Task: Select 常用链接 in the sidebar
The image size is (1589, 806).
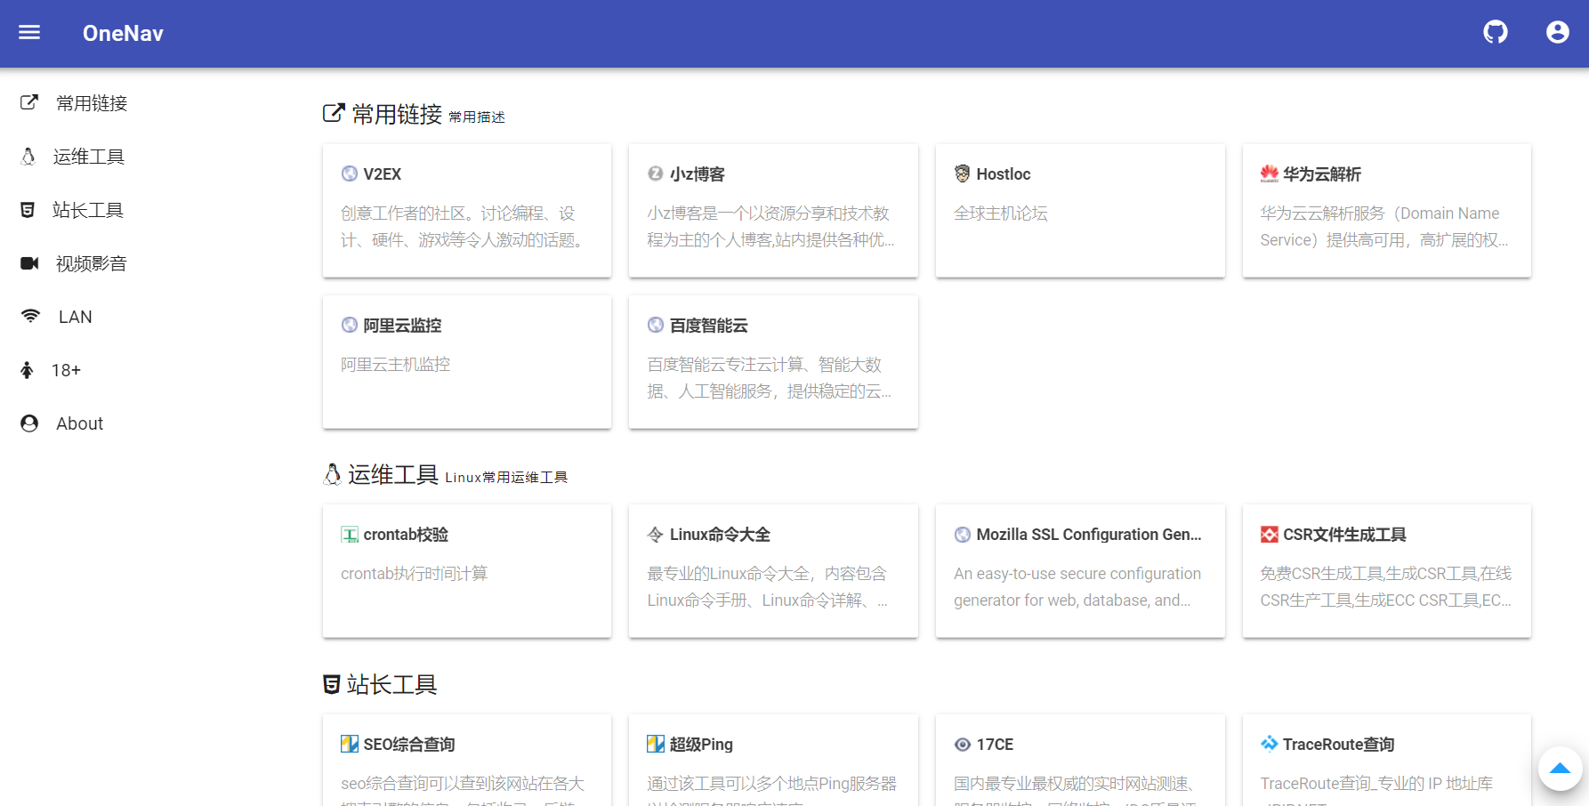Action: (91, 103)
